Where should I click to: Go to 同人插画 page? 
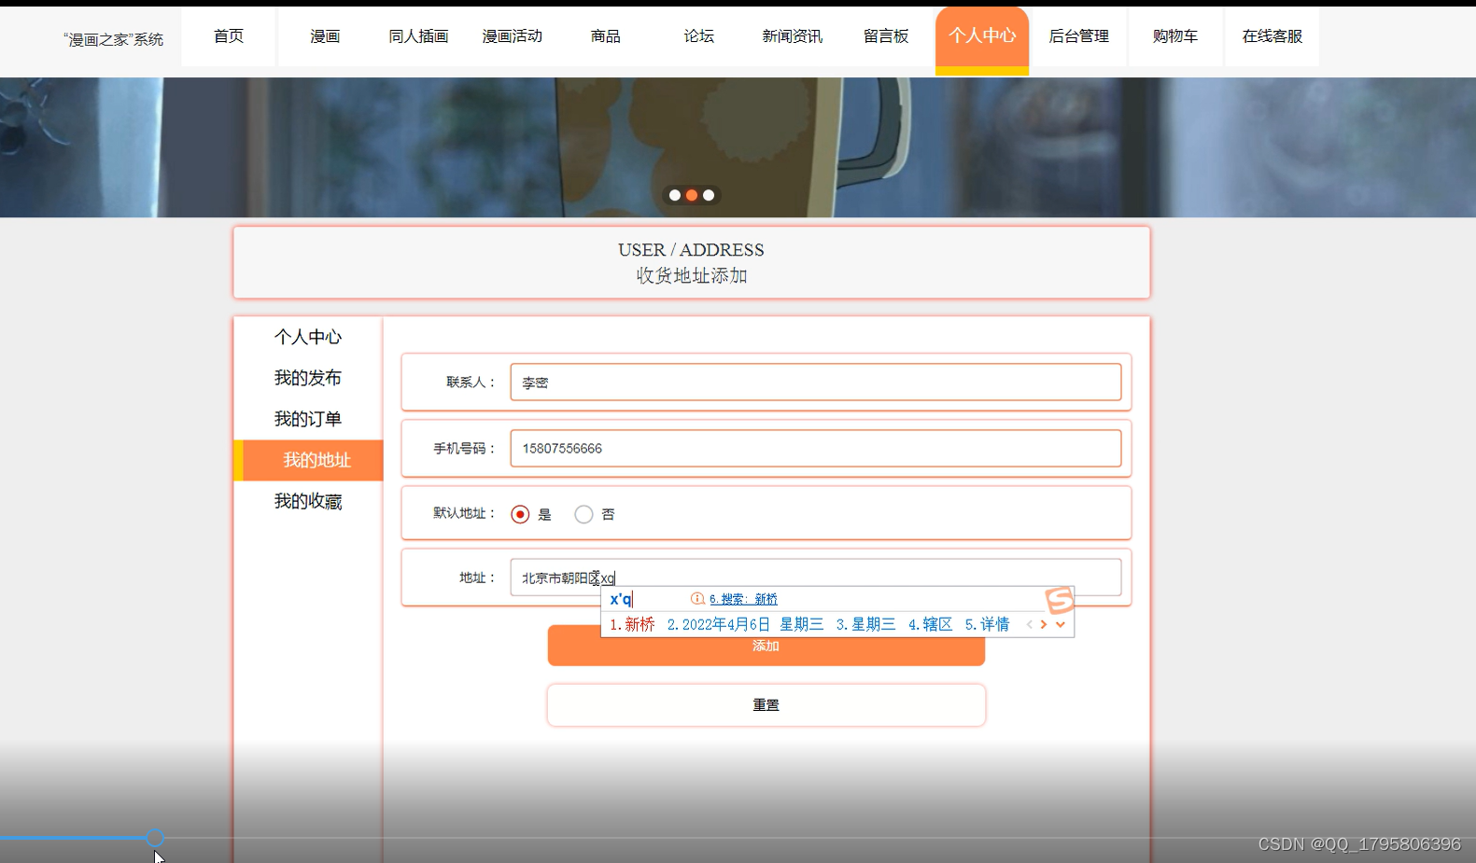[418, 36]
